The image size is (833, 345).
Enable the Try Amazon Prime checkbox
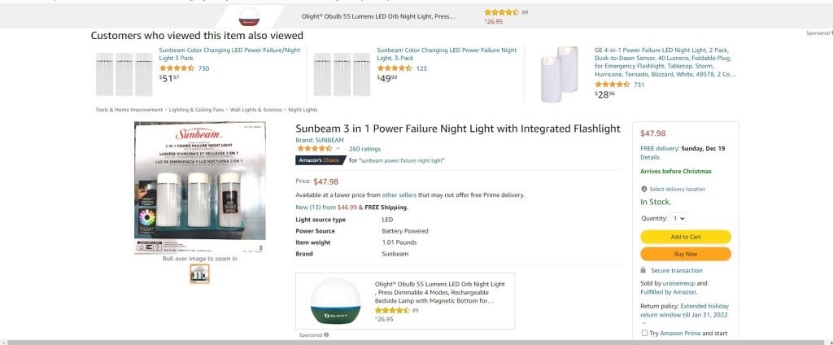point(644,333)
